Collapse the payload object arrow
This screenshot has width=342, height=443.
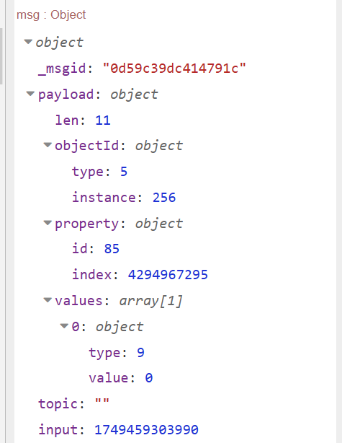point(30,94)
